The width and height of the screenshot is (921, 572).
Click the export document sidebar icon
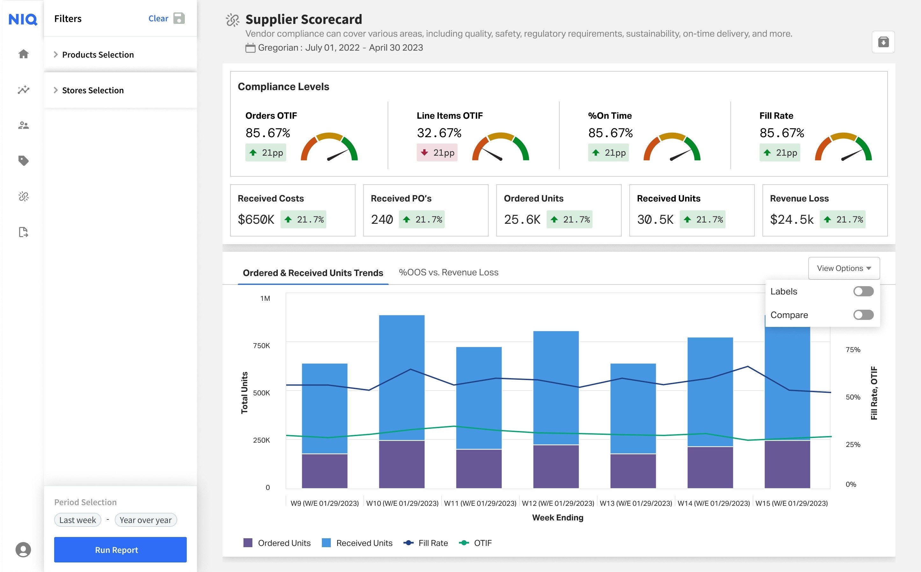click(24, 232)
